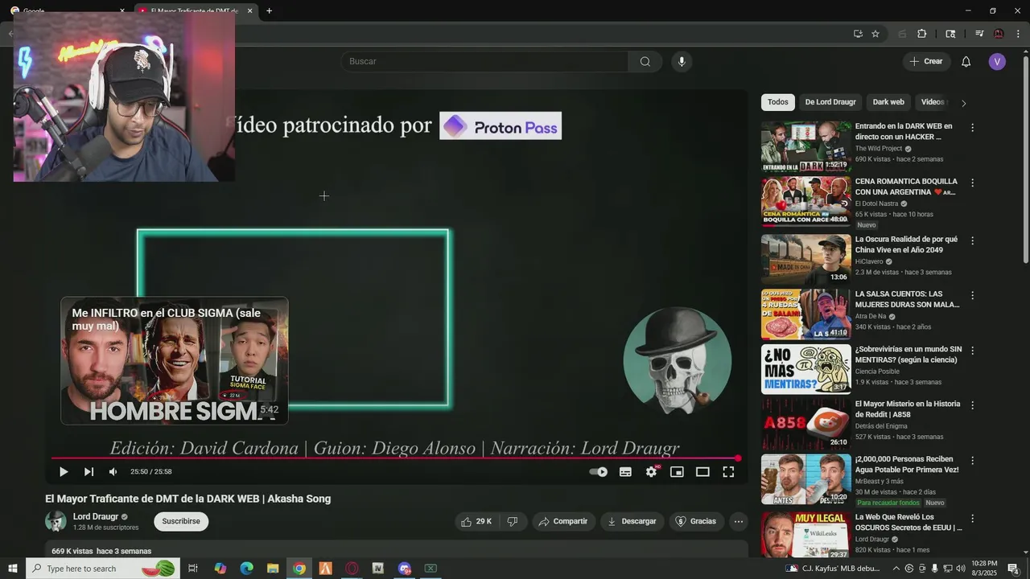Mute the video with the volume icon
Image resolution: width=1030 pixels, height=579 pixels.
click(113, 472)
